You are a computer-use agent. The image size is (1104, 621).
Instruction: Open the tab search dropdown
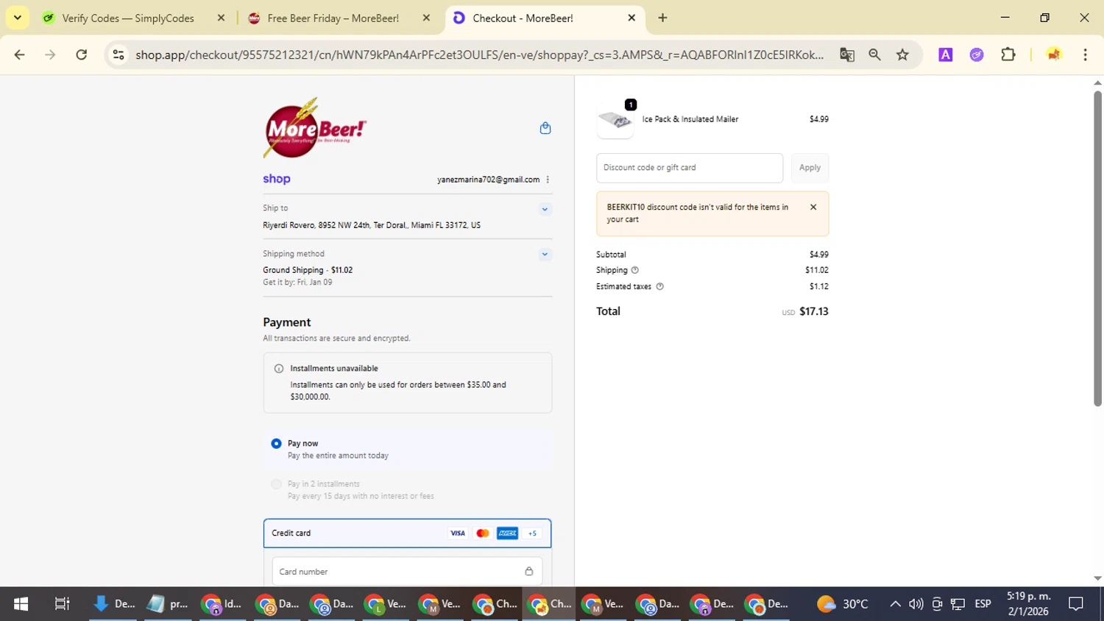[x=18, y=18]
